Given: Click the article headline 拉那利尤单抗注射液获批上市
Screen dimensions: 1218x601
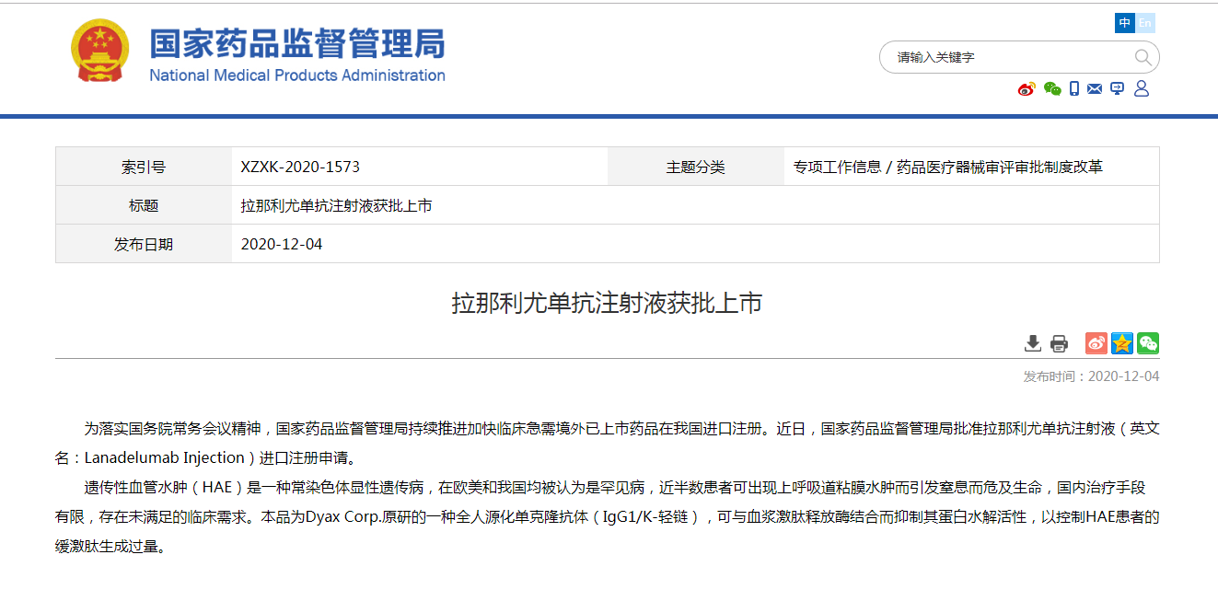Looking at the screenshot, I should [607, 303].
